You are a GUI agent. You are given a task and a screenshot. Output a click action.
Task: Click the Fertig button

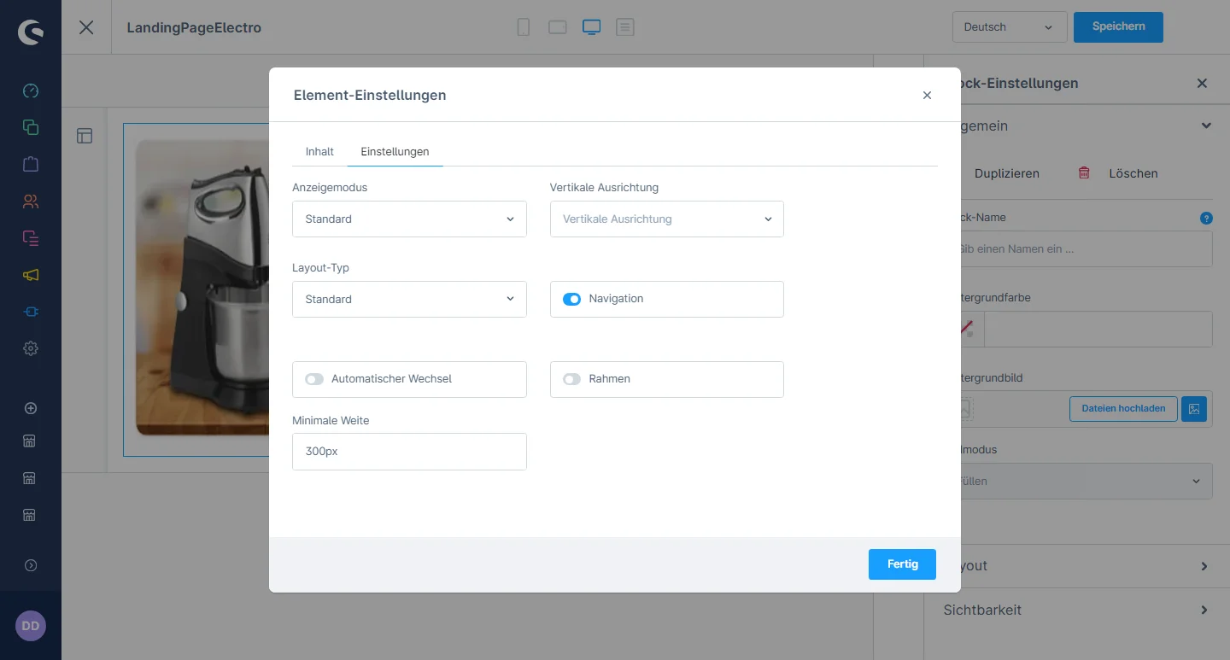[x=902, y=564]
